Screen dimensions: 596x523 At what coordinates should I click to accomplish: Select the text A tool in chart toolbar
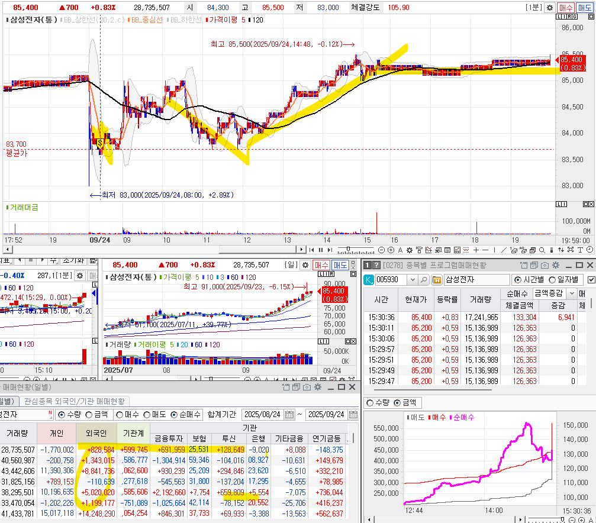pyautogui.click(x=400, y=250)
